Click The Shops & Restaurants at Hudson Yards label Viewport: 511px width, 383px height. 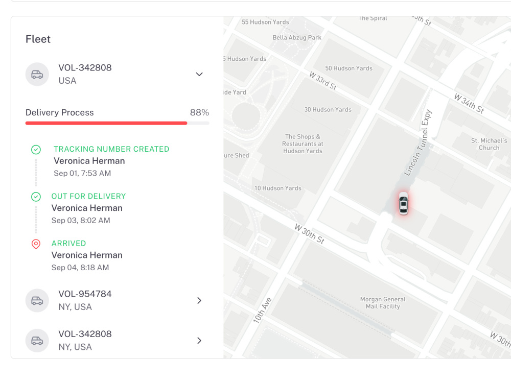[303, 143]
